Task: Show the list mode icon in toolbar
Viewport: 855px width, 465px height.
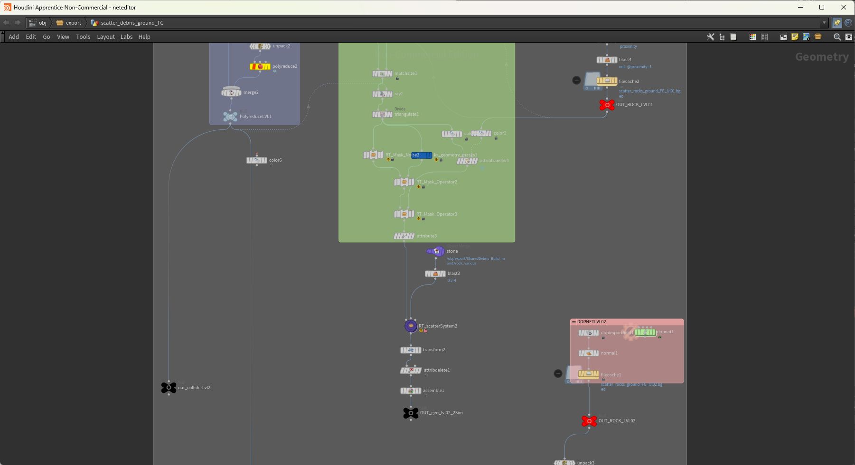Action: pyautogui.click(x=733, y=37)
